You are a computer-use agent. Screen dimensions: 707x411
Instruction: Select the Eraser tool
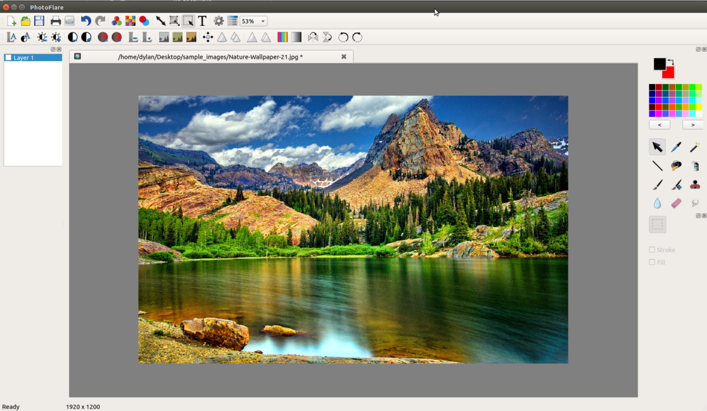pyautogui.click(x=676, y=203)
